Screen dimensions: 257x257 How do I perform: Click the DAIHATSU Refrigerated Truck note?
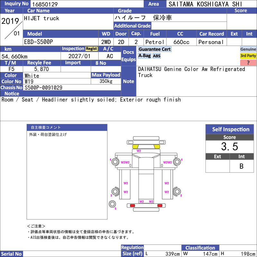(x=191, y=72)
